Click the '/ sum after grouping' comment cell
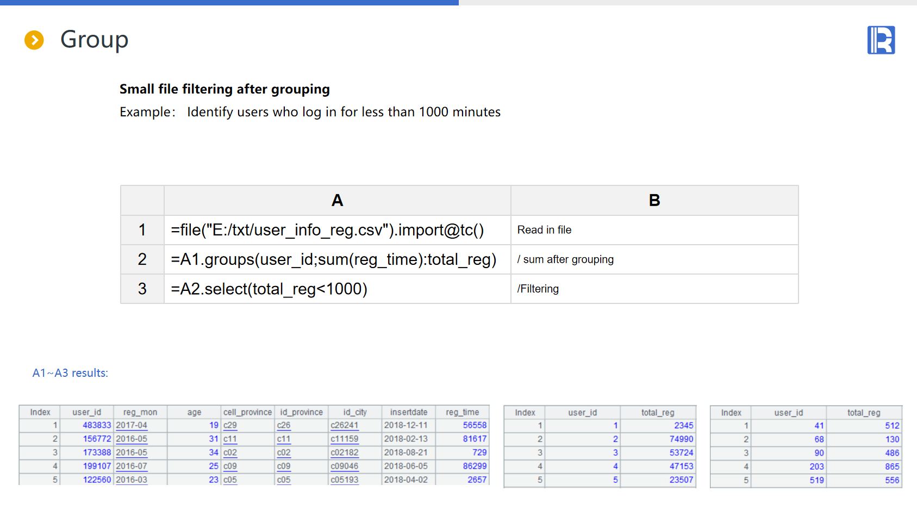 [x=654, y=259]
